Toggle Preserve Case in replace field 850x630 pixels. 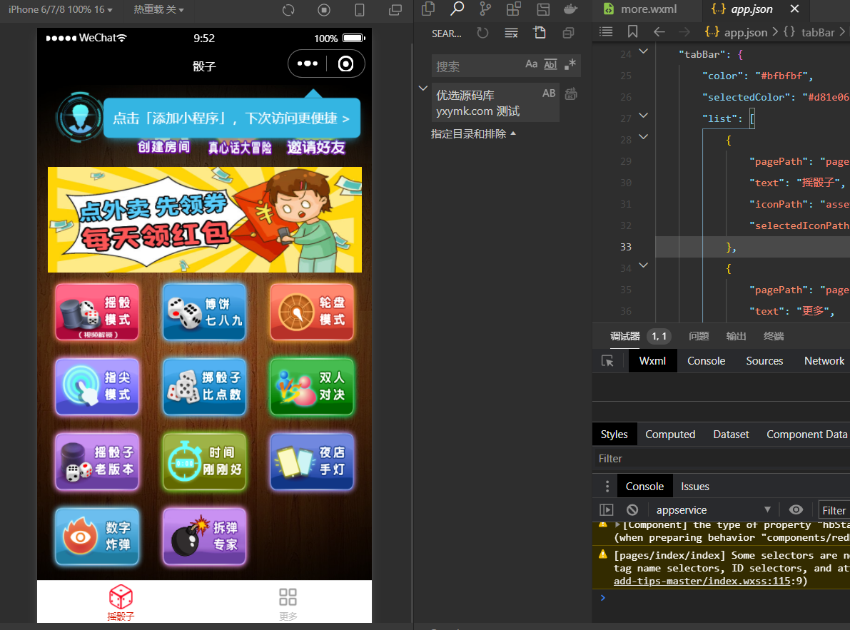pyautogui.click(x=549, y=93)
